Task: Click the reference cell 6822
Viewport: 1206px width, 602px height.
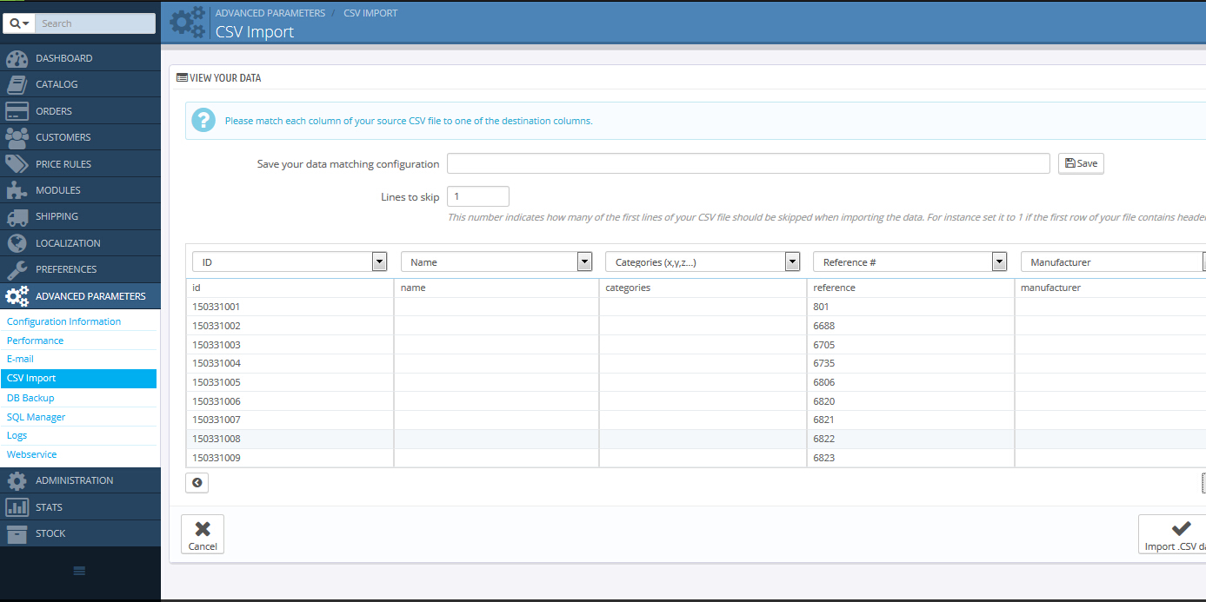Action: (911, 439)
